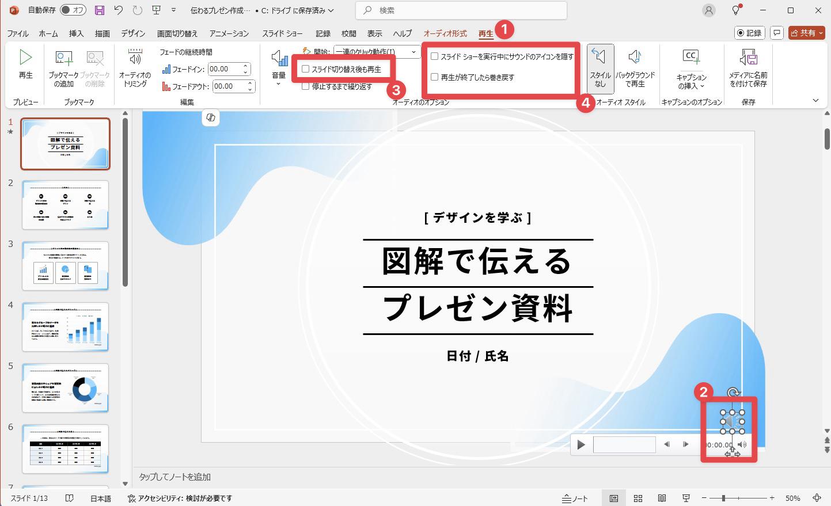
Task: Collapse the ribbon with chevron
Action: coord(815,101)
